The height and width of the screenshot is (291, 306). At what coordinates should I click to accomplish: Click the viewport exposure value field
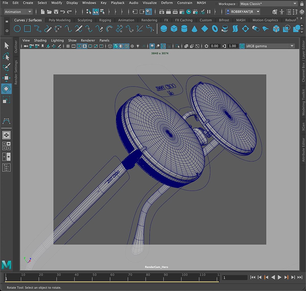[214, 46]
